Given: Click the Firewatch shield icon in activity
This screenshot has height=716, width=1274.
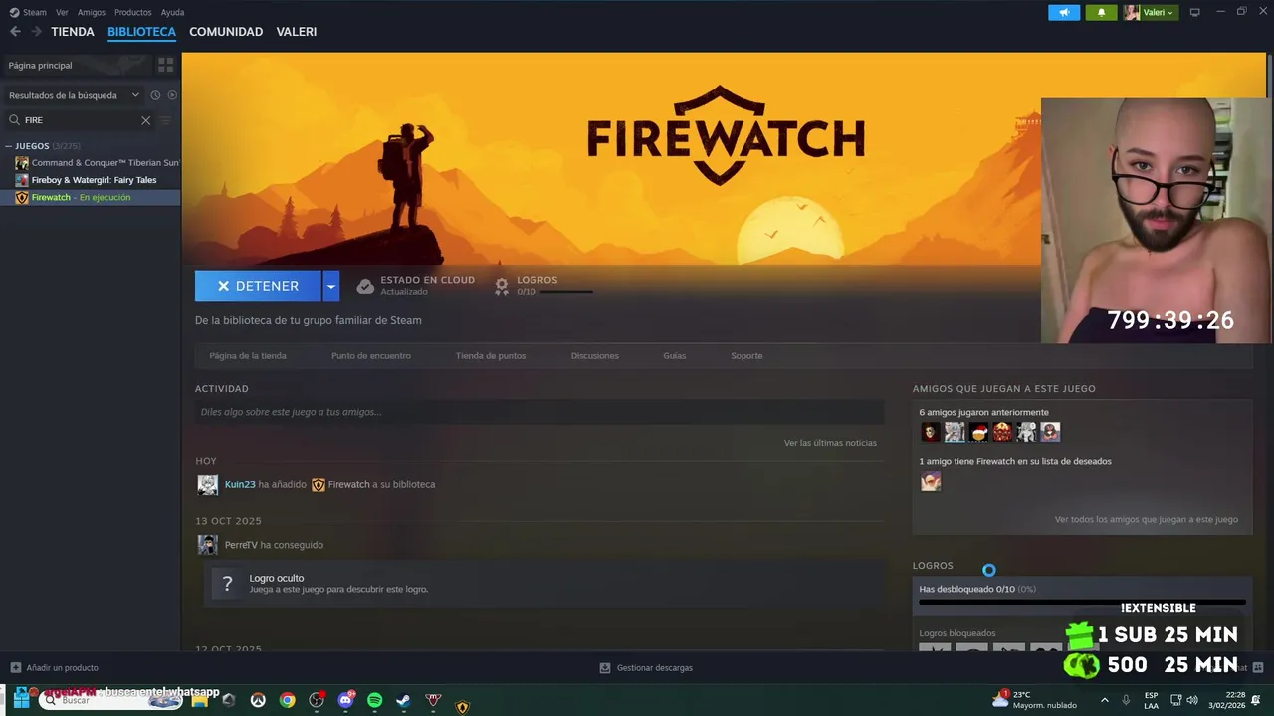Looking at the screenshot, I should [x=318, y=485].
